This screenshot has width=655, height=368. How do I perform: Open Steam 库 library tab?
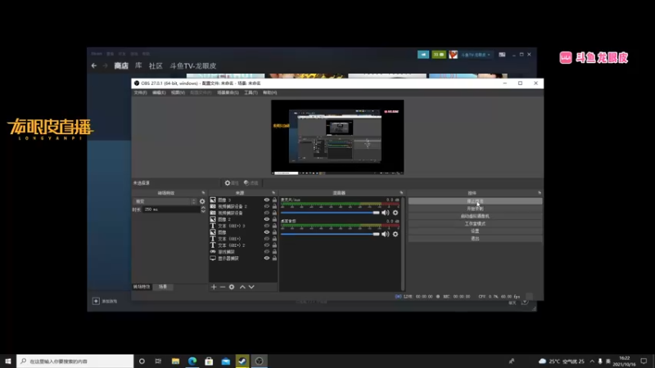coord(138,65)
